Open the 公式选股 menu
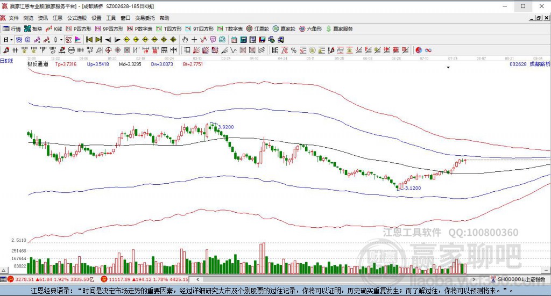 point(76,18)
